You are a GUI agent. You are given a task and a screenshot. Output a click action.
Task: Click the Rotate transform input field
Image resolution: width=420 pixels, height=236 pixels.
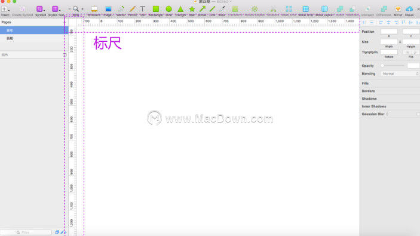[389, 52]
